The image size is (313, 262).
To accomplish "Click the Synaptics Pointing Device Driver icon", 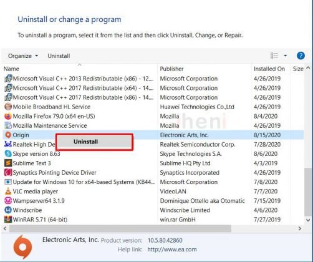I will (8, 173).
